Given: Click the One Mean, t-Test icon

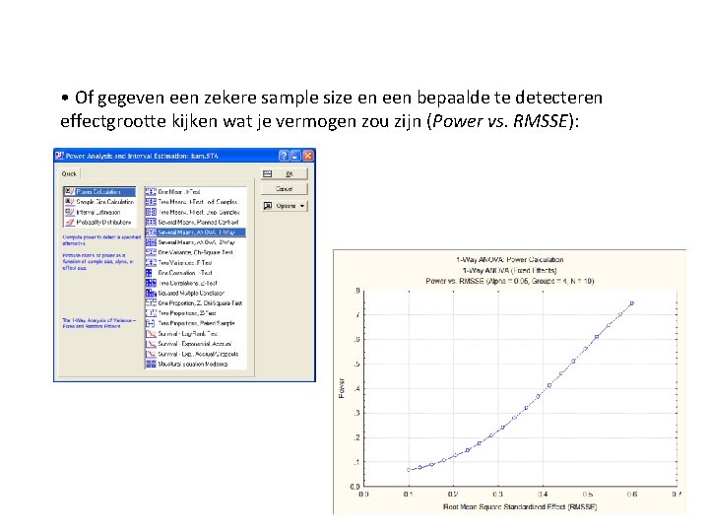Looking at the screenshot, I should point(151,192).
